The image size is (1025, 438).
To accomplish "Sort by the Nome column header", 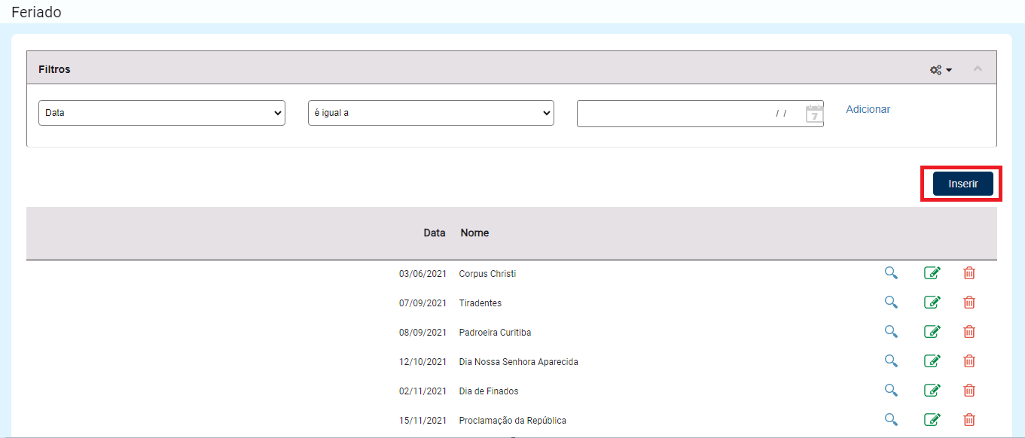I will point(475,233).
